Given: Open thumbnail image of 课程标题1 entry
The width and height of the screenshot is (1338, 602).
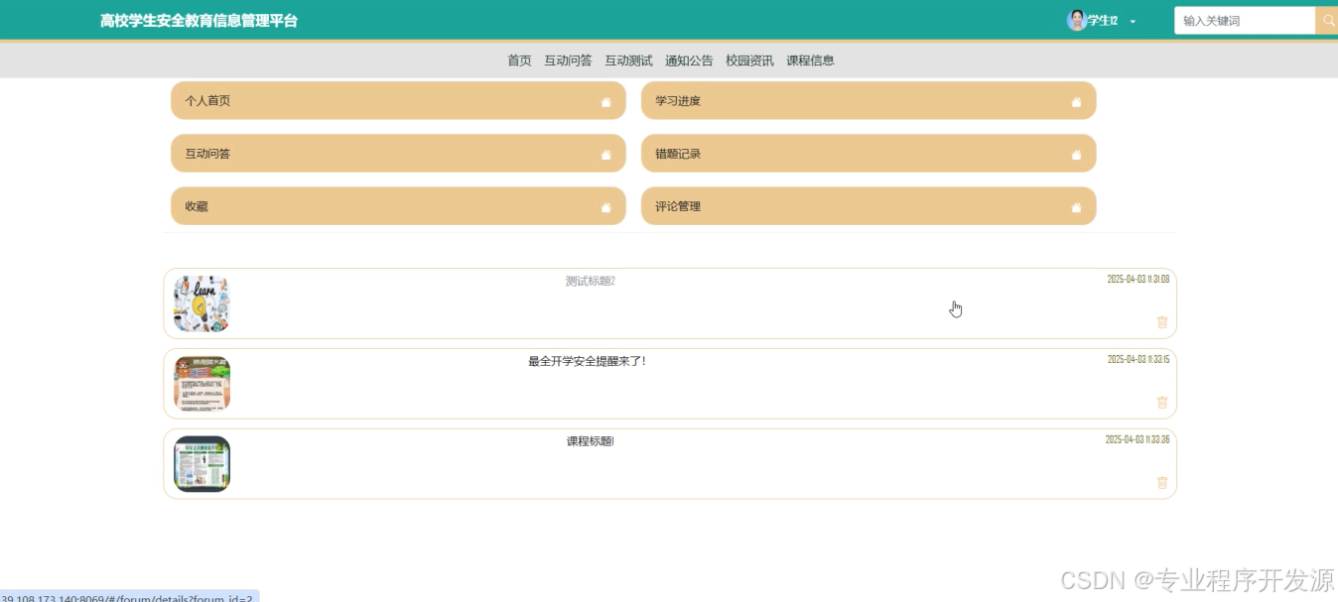Looking at the screenshot, I should (x=201, y=464).
